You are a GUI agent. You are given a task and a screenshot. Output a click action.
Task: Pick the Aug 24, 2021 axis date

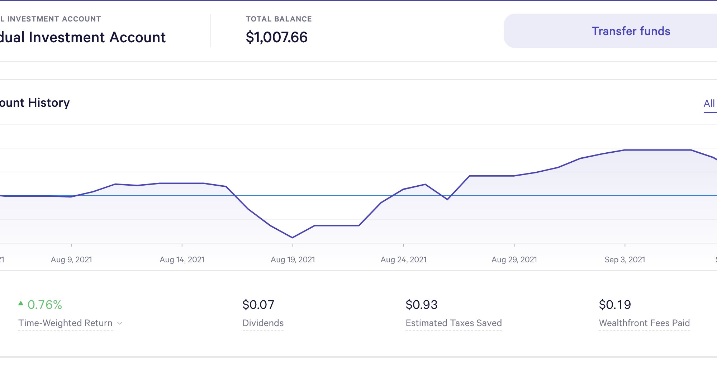(404, 260)
